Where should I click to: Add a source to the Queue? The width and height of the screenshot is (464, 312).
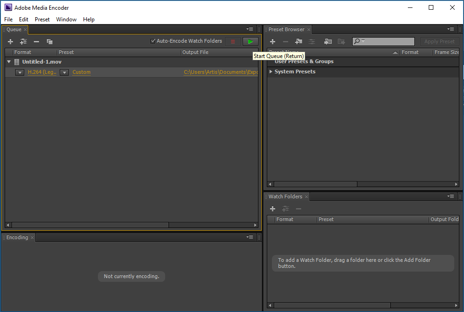coord(10,41)
